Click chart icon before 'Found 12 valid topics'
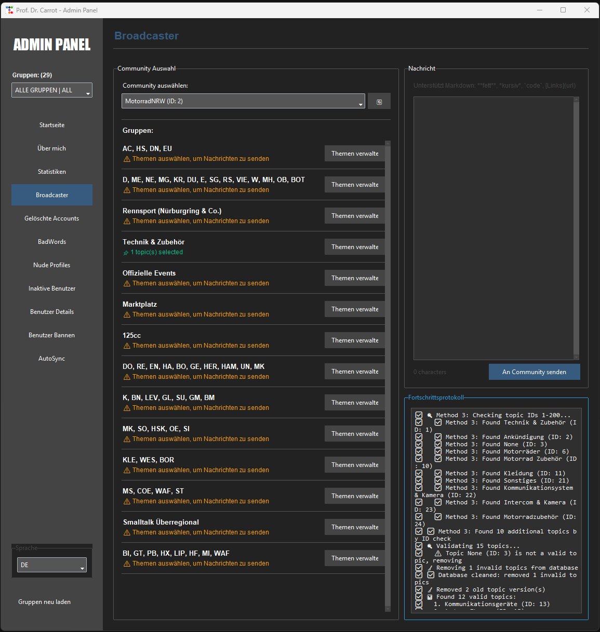The image size is (600, 632). pyautogui.click(x=430, y=597)
